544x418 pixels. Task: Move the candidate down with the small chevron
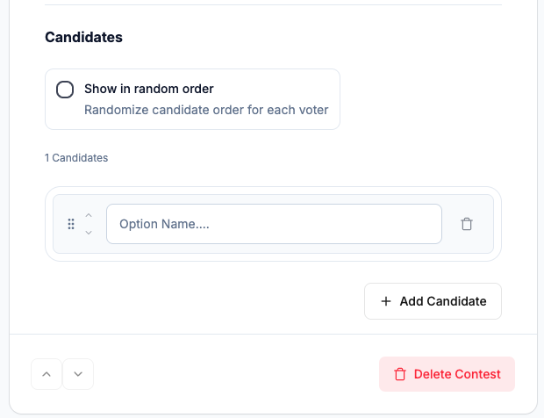[89, 233]
